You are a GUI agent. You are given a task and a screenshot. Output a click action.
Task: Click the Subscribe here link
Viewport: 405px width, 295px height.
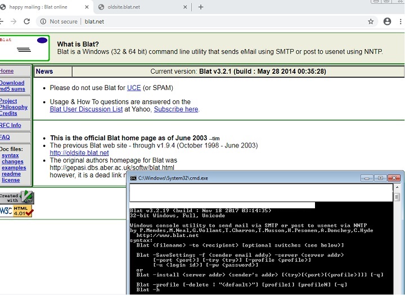176,109
